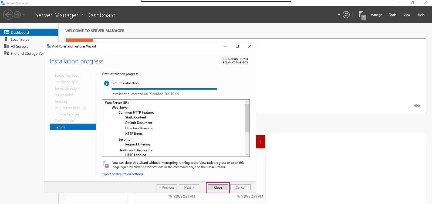Open Export configuration settings link
This screenshot has width=432, height=204.
[122, 174]
